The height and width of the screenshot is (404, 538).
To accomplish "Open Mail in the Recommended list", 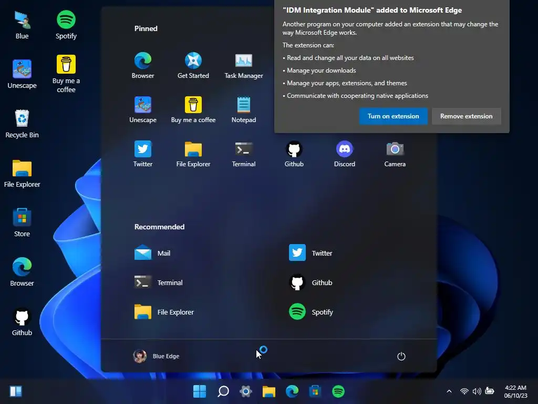I will pos(152,253).
